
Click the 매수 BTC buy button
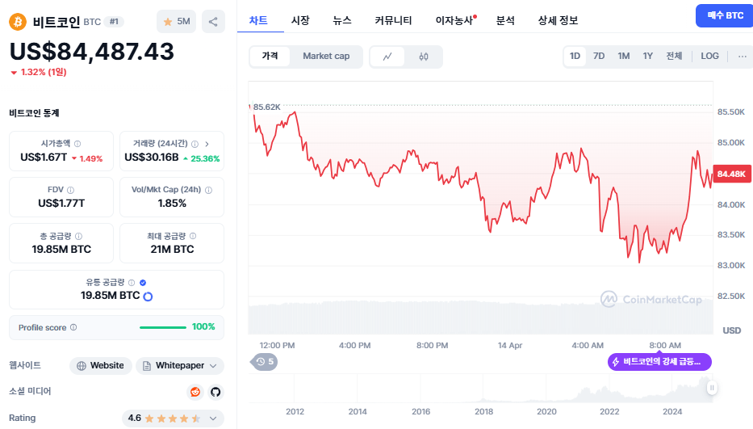(x=725, y=15)
